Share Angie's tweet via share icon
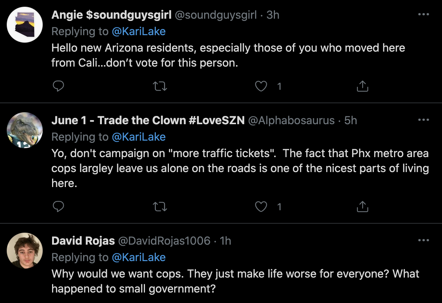The height and width of the screenshot is (303, 442). (363, 86)
